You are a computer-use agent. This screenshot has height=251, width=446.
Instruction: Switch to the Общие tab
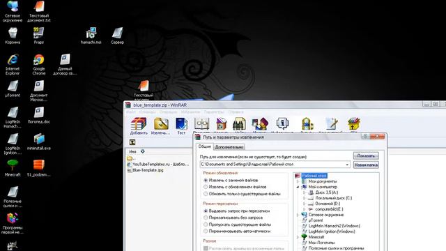(x=204, y=146)
